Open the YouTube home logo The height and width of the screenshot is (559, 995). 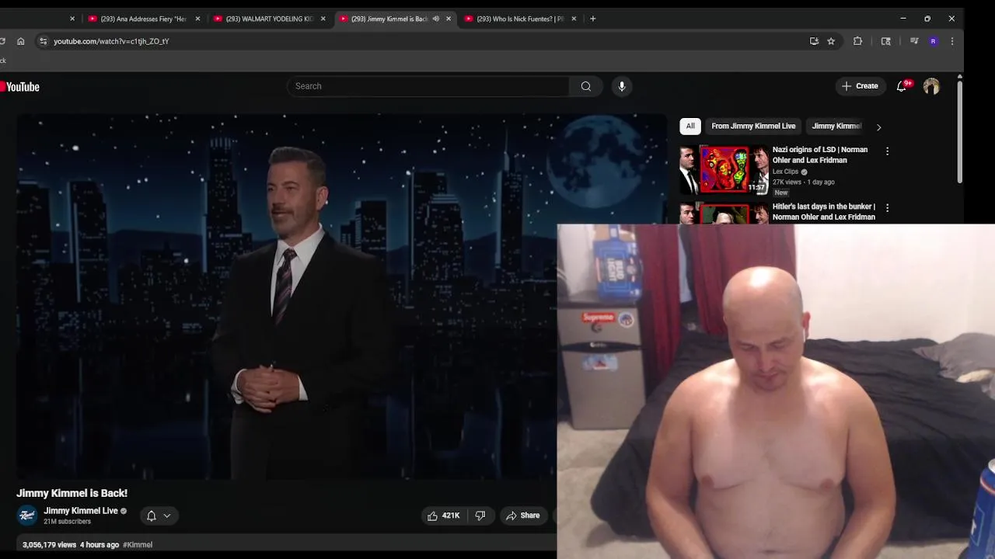(x=20, y=87)
